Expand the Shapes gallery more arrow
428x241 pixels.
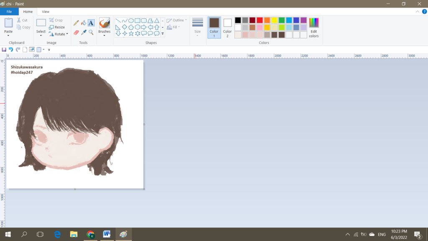coord(163,33)
